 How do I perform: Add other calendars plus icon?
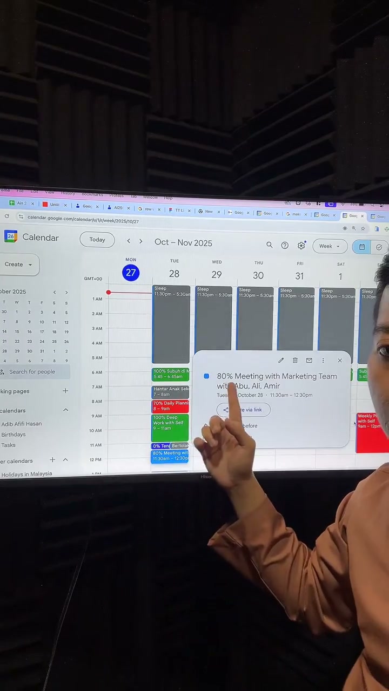click(x=52, y=459)
